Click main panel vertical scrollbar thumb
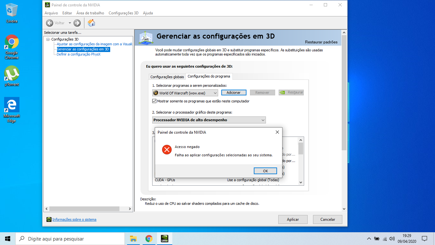The width and height of the screenshot is (435, 245). [344, 93]
